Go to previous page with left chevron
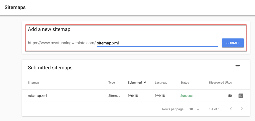Screen dimensions: 255x121 click(231, 109)
